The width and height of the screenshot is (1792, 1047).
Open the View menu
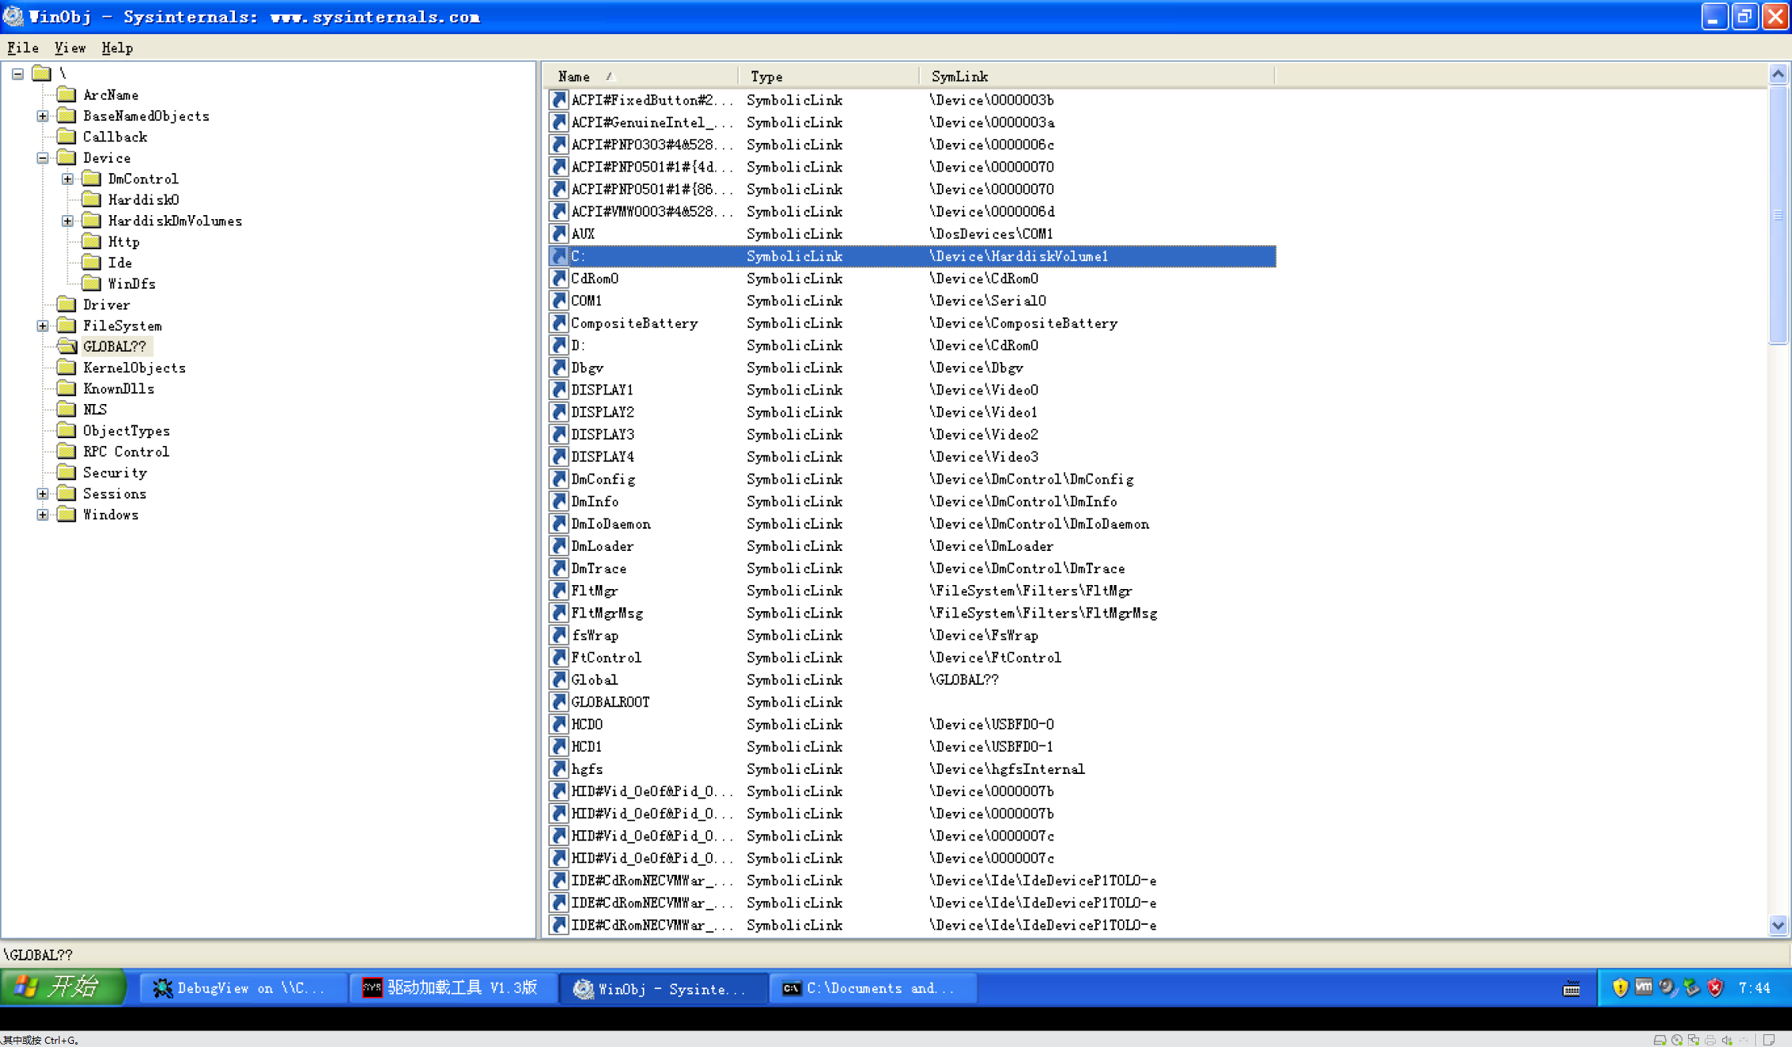[70, 48]
